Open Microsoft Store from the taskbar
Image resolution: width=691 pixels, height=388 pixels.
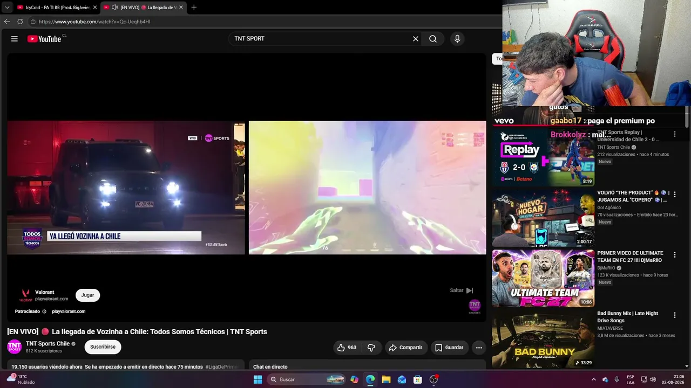[x=417, y=379]
